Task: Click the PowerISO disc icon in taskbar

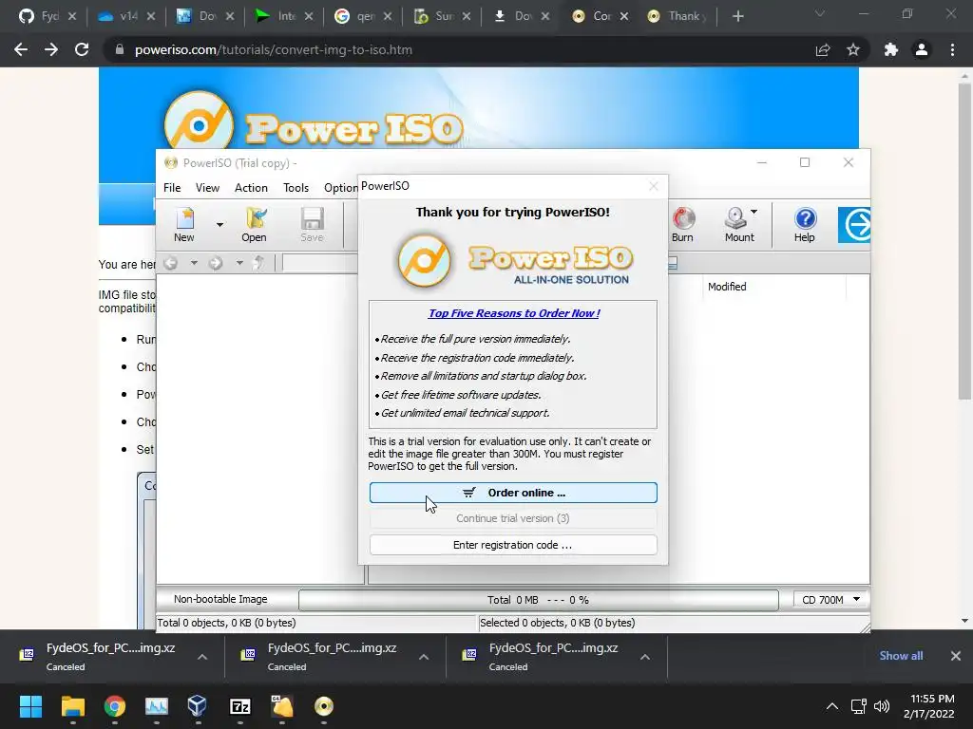Action: click(x=324, y=706)
